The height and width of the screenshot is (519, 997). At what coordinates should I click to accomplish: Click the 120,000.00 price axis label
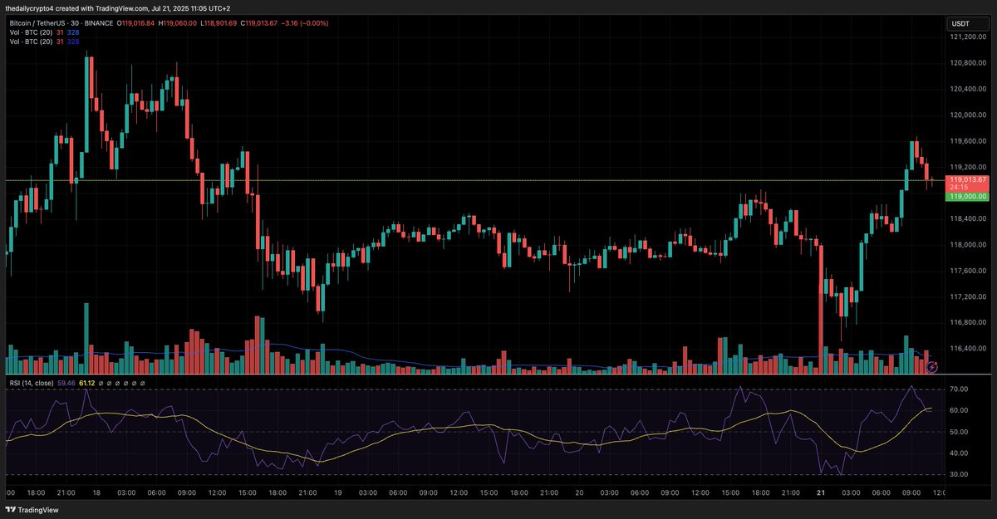point(969,115)
